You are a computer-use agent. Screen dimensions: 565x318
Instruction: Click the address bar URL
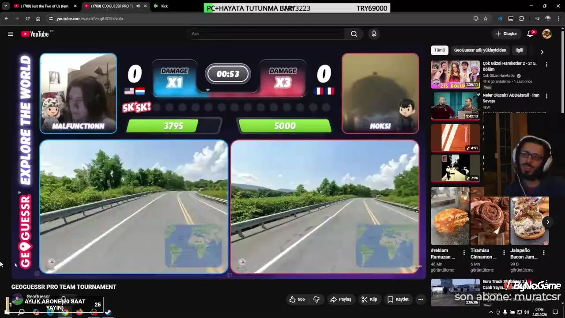tap(90, 19)
